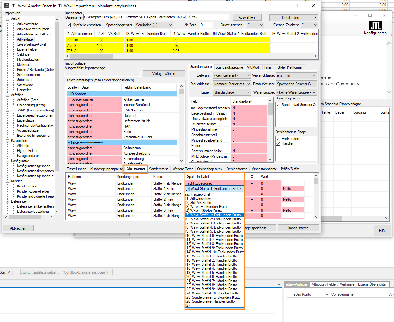Open the Warengruppe dropdown
Screen dimensions: 394x322
[x=296, y=92]
